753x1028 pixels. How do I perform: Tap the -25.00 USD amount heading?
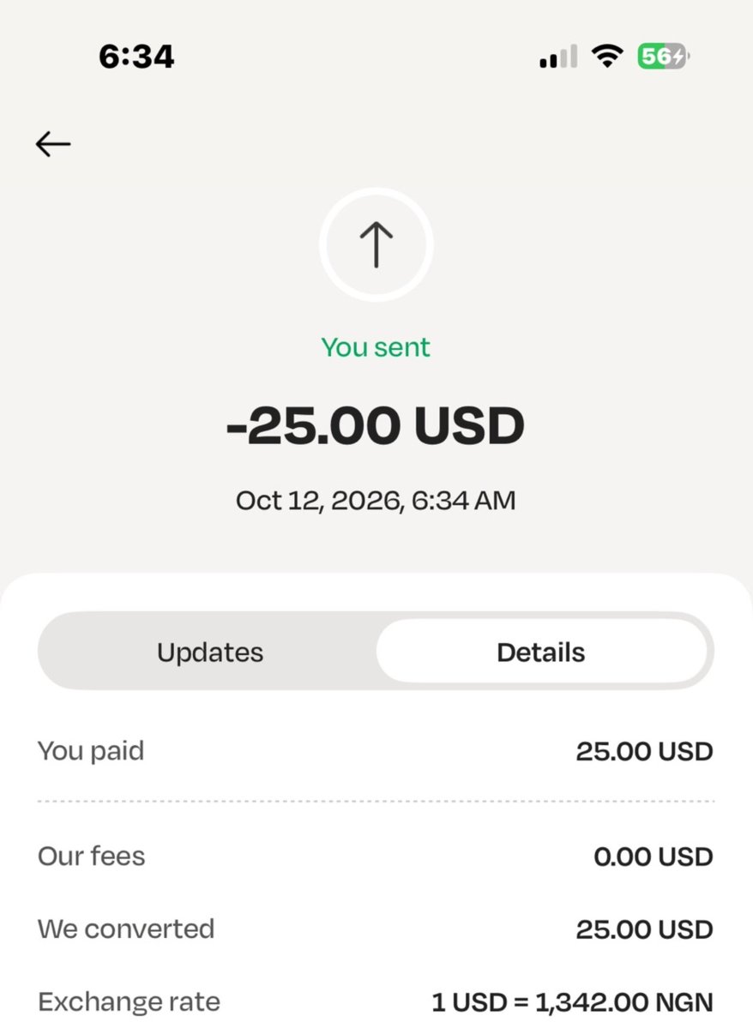(x=376, y=425)
